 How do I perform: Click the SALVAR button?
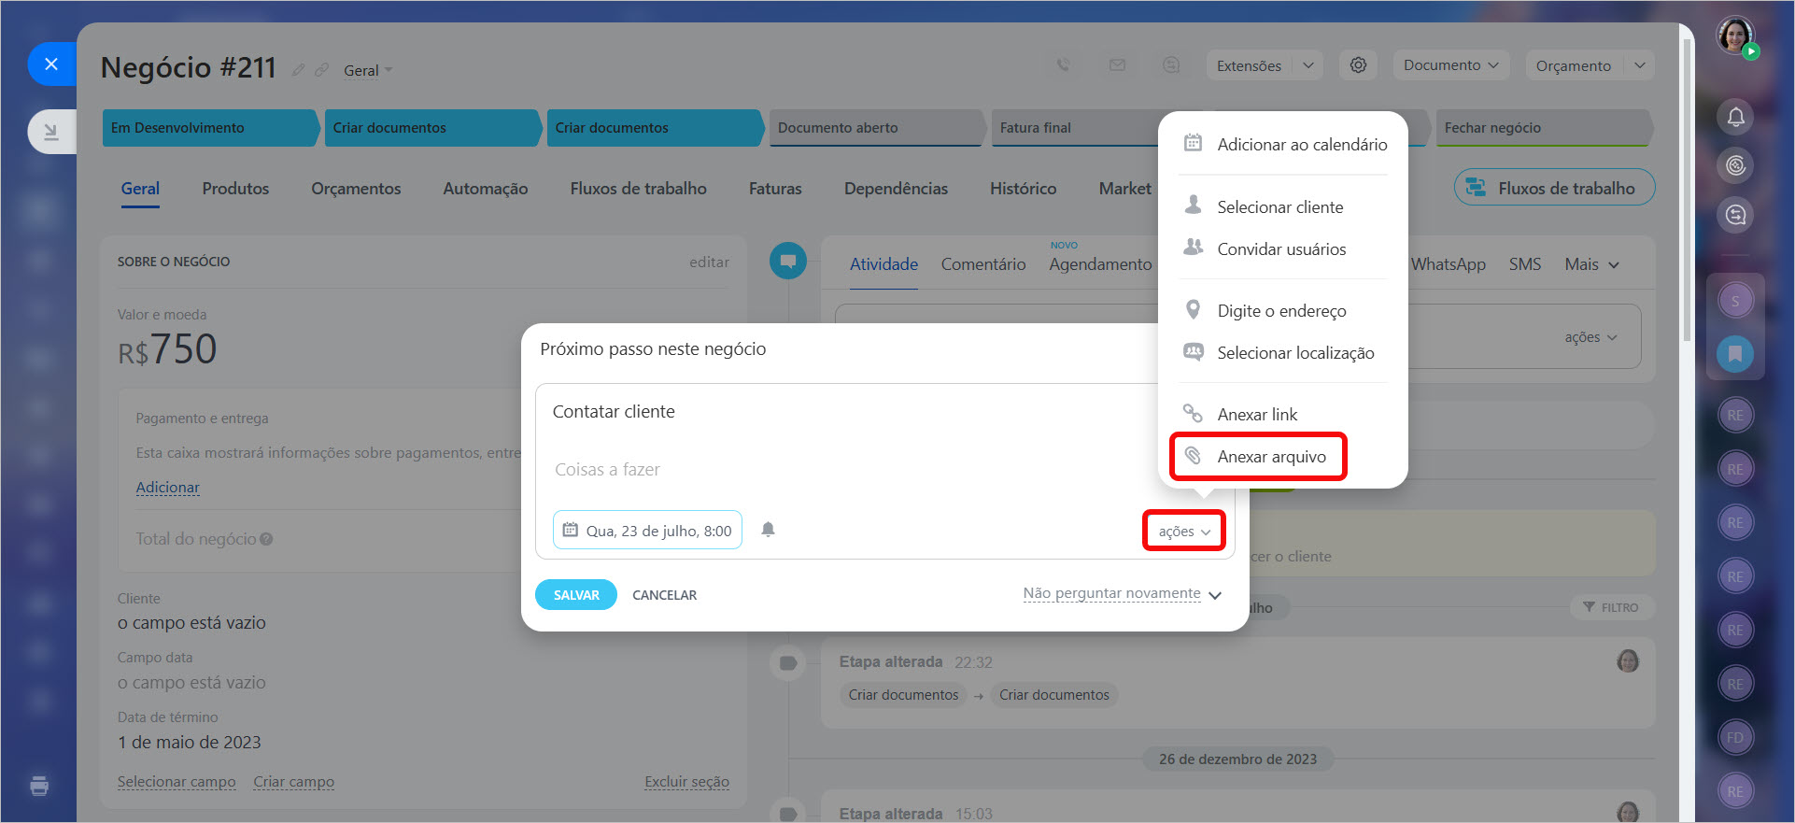576,595
